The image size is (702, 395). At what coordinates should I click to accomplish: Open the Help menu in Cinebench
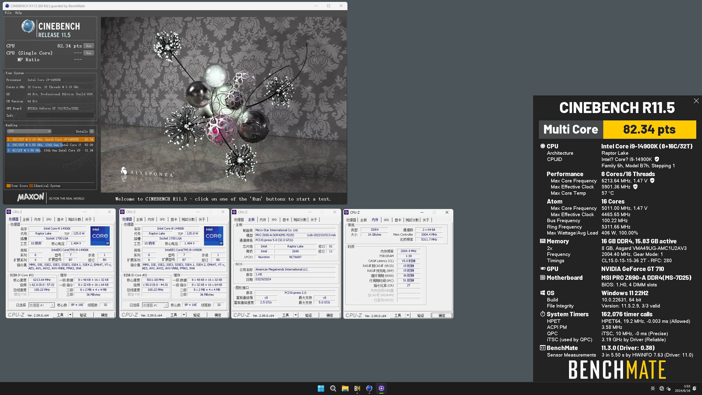pyautogui.click(x=18, y=13)
